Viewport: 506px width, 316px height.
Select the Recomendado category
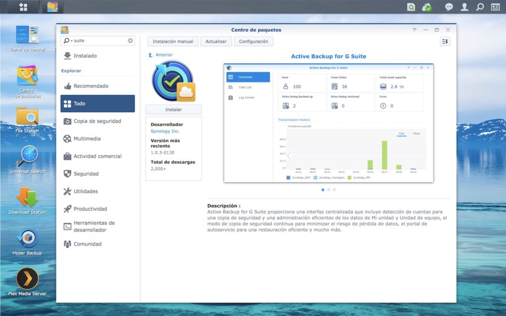[x=97, y=86]
